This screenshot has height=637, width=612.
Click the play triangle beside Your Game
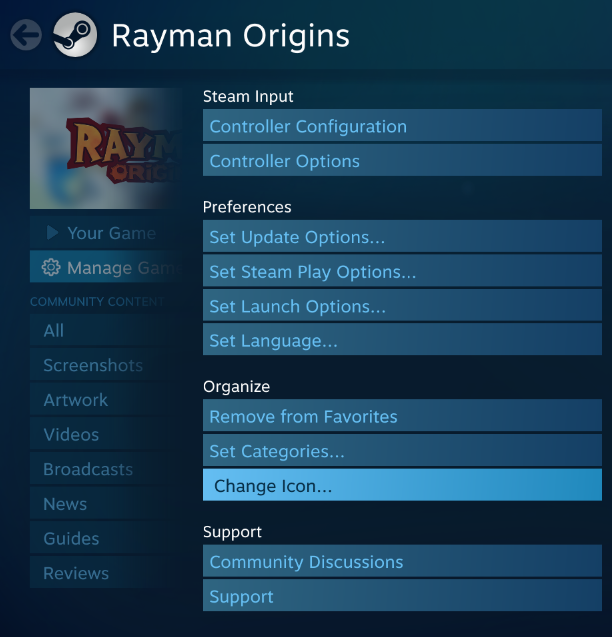point(52,233)
